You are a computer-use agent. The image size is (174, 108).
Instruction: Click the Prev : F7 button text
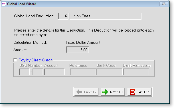(x=90, y=92)
